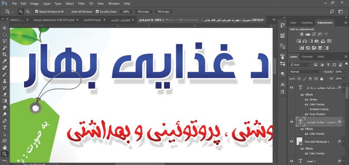Screen dimensions: 349x165
Task: Check Zoom All Windows
Action: tap(69, 11)
